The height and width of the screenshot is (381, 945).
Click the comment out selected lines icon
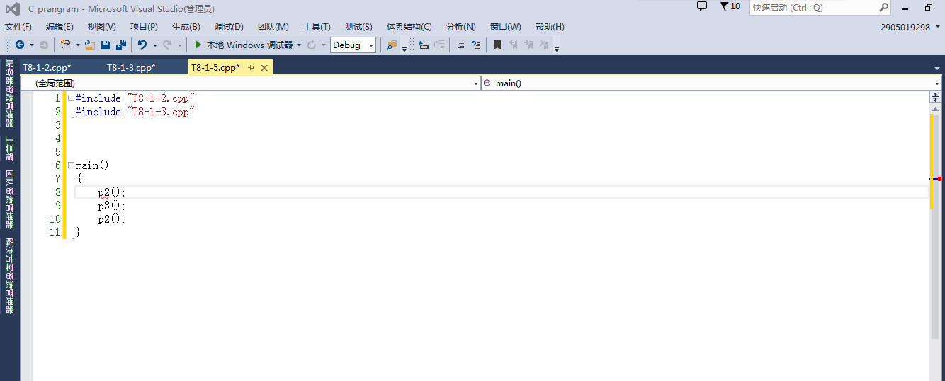tap(460, 45)
